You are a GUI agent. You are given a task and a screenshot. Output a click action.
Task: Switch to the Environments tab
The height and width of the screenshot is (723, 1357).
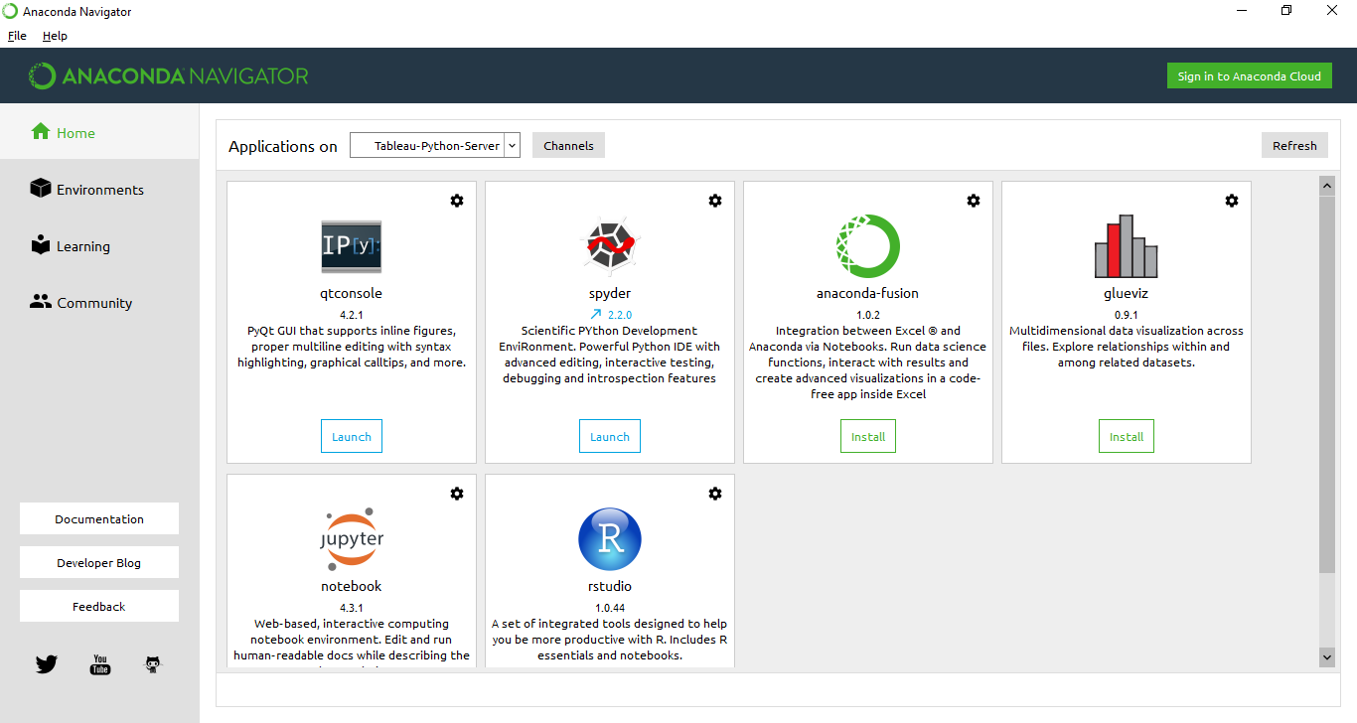pyautogui.click(x=99, y=189)
